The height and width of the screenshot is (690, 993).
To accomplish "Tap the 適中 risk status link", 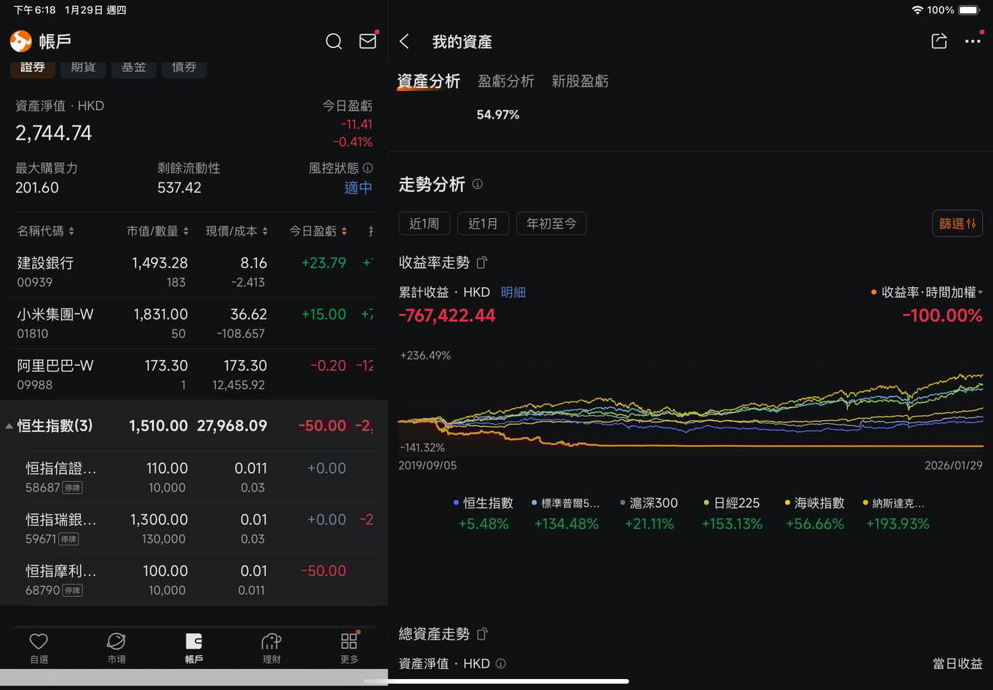I will coord(358,188).
